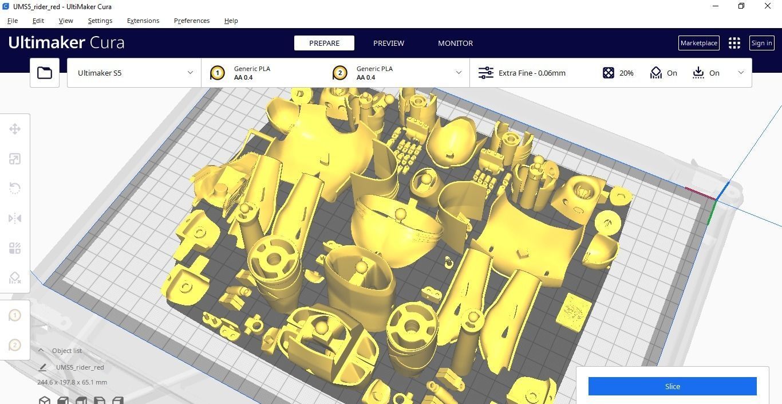Choose extruder 1 in side toolbar

coord(15,315)
